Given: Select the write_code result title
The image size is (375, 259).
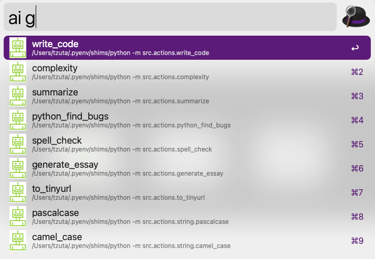Looking at the screenshot, I should (55, 44).
